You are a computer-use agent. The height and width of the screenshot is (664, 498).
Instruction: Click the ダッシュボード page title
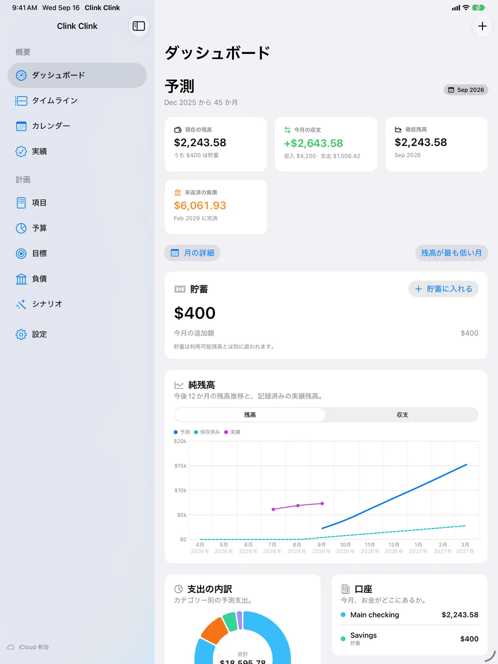(x=218, y=53)
